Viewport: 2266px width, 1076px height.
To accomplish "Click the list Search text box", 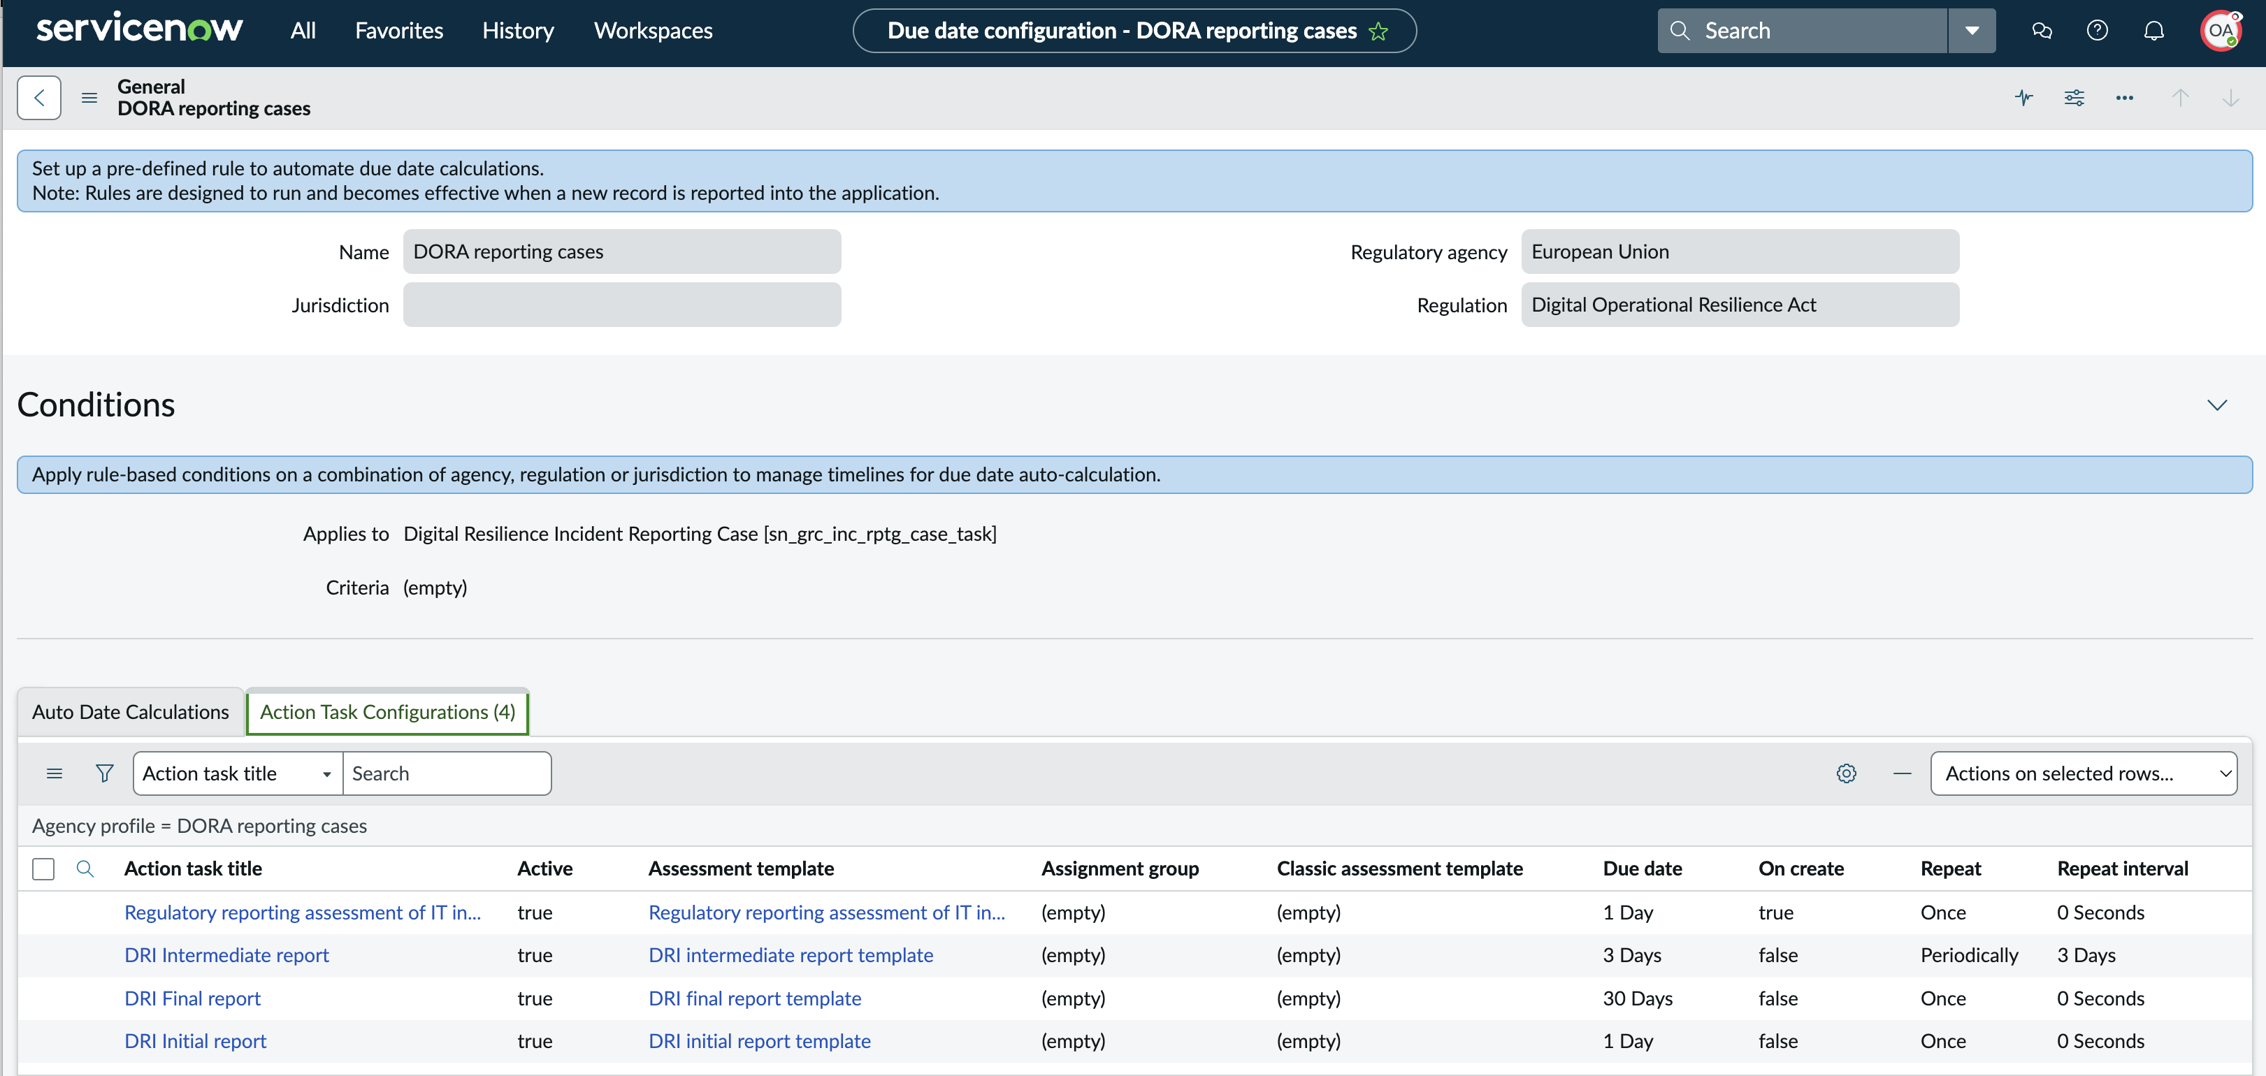I will point(447,773).
